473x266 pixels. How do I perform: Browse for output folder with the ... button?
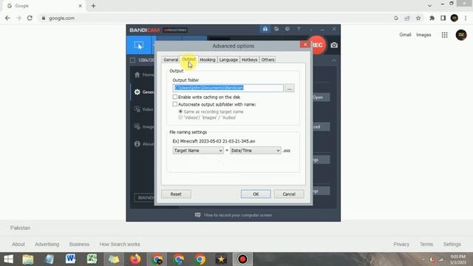289,88
